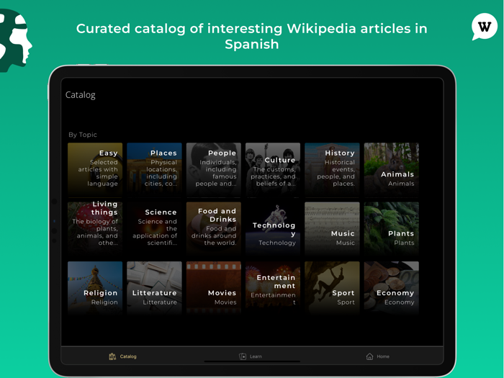The width and height of the screenshot is (504, 378).
Task: Open the People topic card
Action: (x=214, y=170)
